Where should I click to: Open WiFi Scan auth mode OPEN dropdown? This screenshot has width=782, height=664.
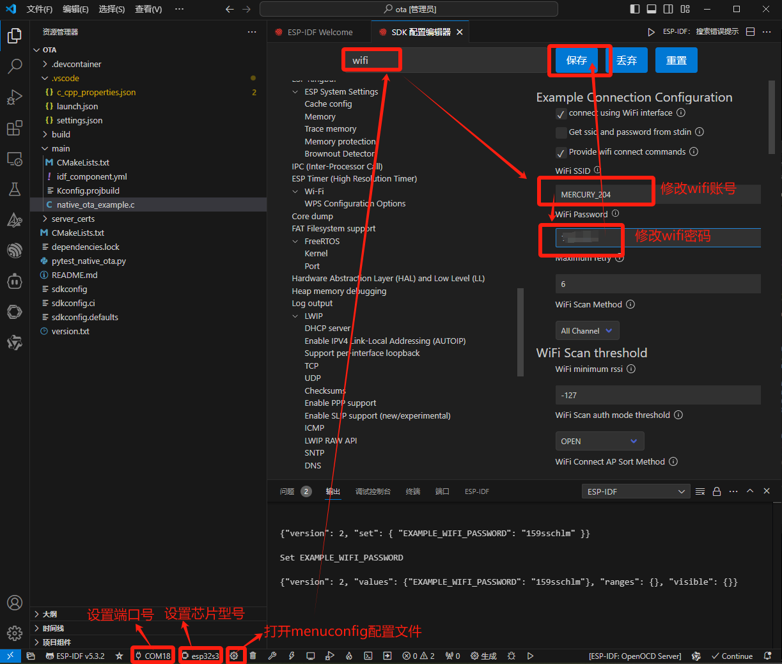click(x=600, y=442)
